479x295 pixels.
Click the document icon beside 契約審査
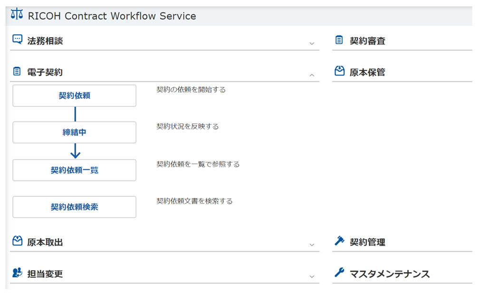339,40
